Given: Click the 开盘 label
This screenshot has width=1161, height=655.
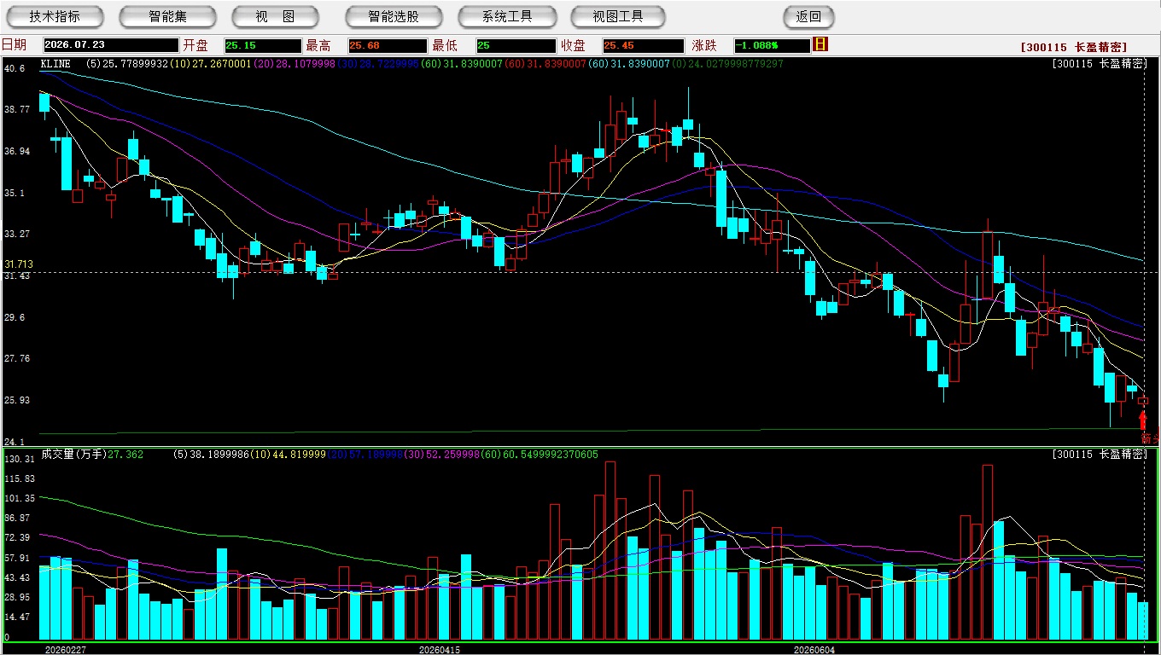Looking at the screenshot, I should [195, 45].
